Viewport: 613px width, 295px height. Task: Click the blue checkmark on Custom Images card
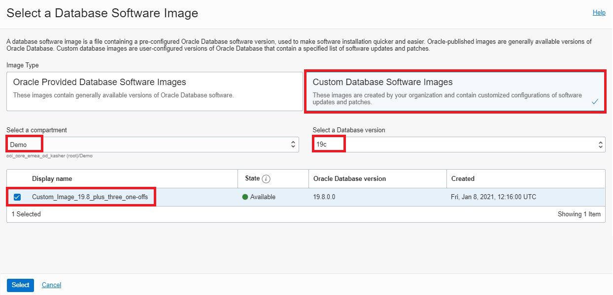(594, 102)
